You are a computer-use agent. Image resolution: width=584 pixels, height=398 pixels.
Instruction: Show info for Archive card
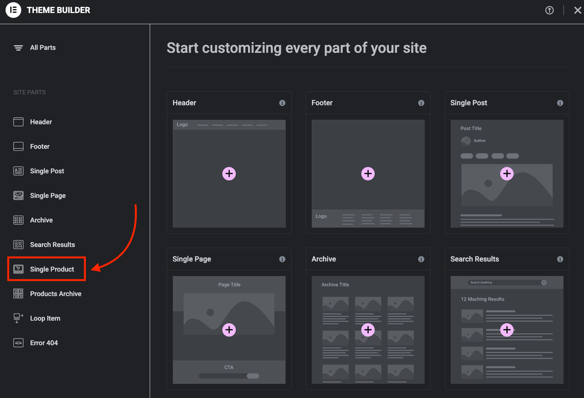[421, 259]
